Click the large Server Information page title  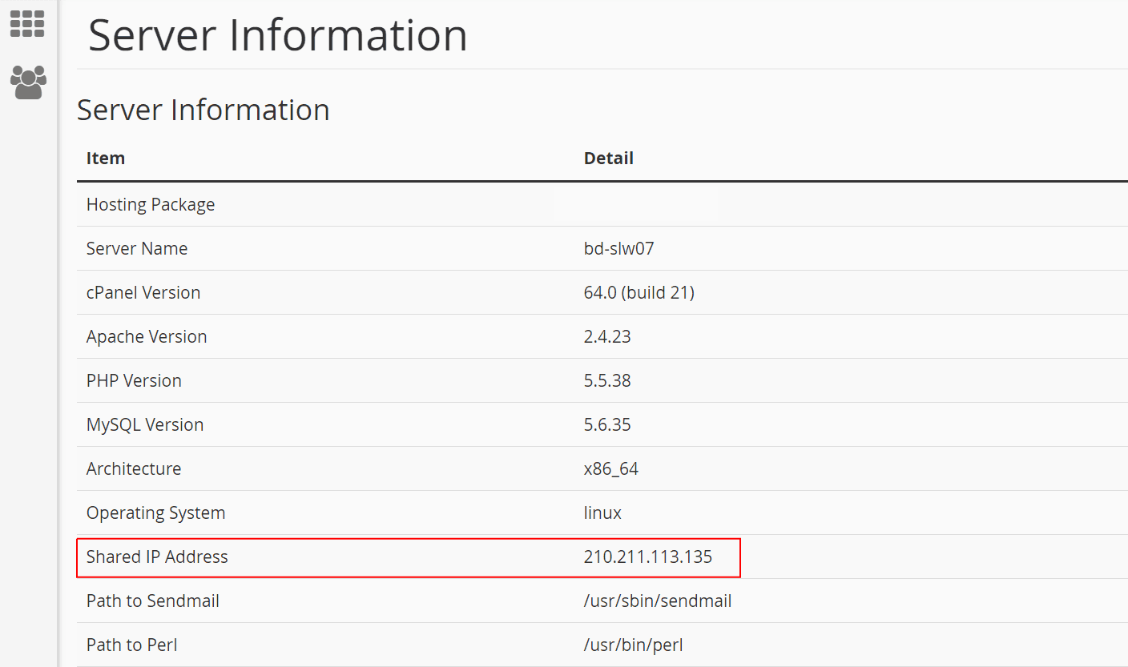tap(278, 35)
